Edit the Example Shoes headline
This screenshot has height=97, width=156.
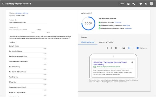coord(28,46)
